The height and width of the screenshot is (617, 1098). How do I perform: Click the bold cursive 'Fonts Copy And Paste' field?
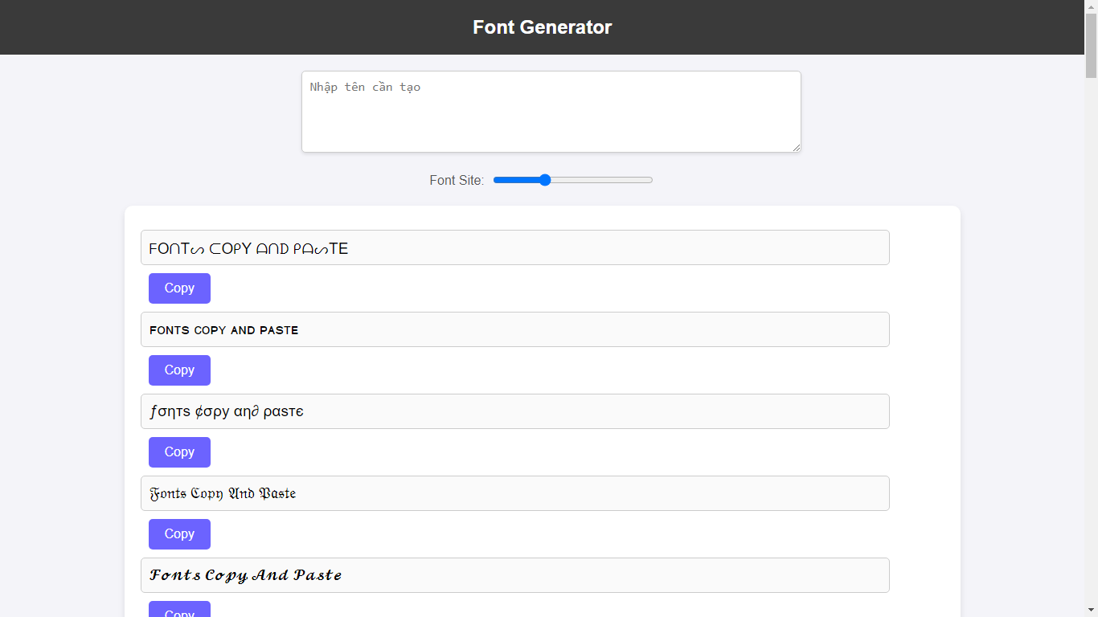[514, 575]
